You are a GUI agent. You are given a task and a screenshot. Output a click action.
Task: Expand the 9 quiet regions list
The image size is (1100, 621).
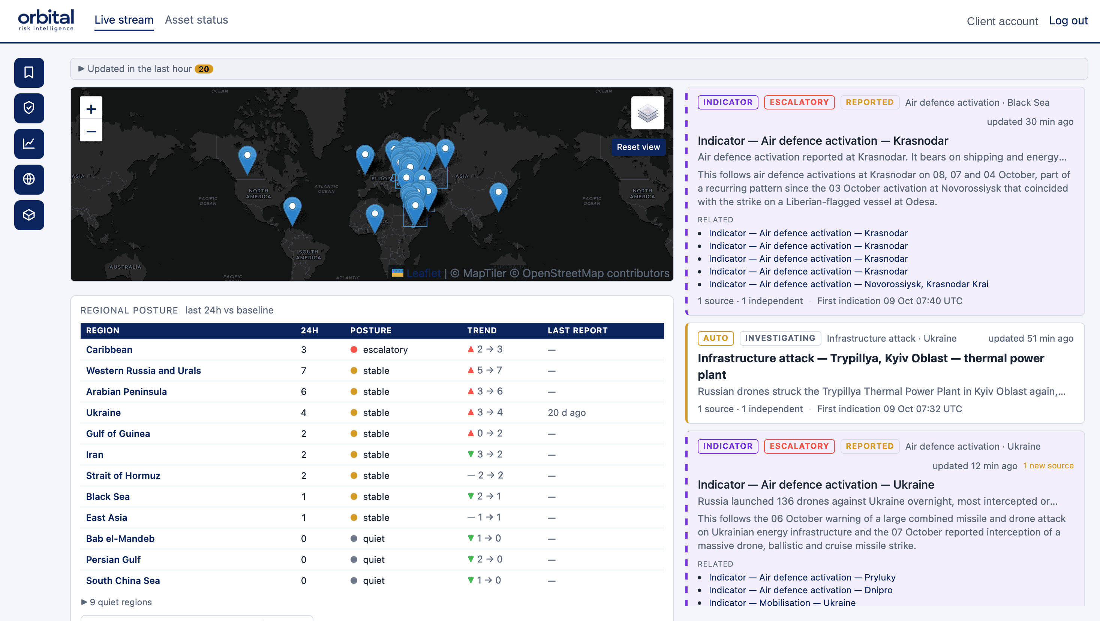[x=117, y=602]
